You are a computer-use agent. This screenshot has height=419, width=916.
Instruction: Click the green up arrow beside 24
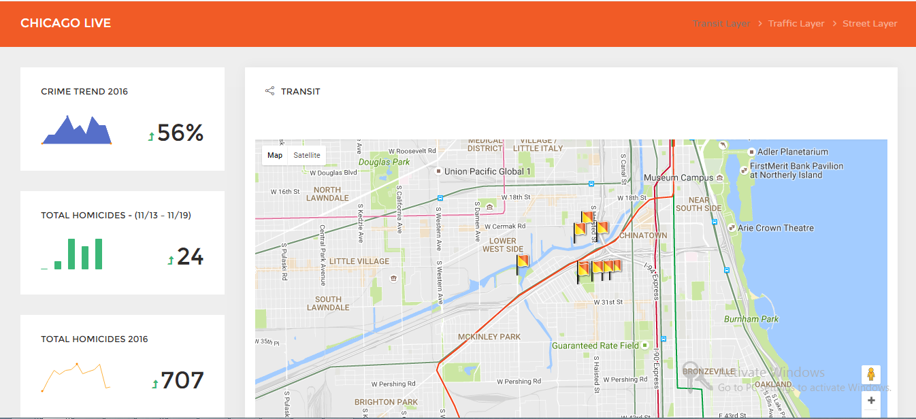(x=171, y=260)
